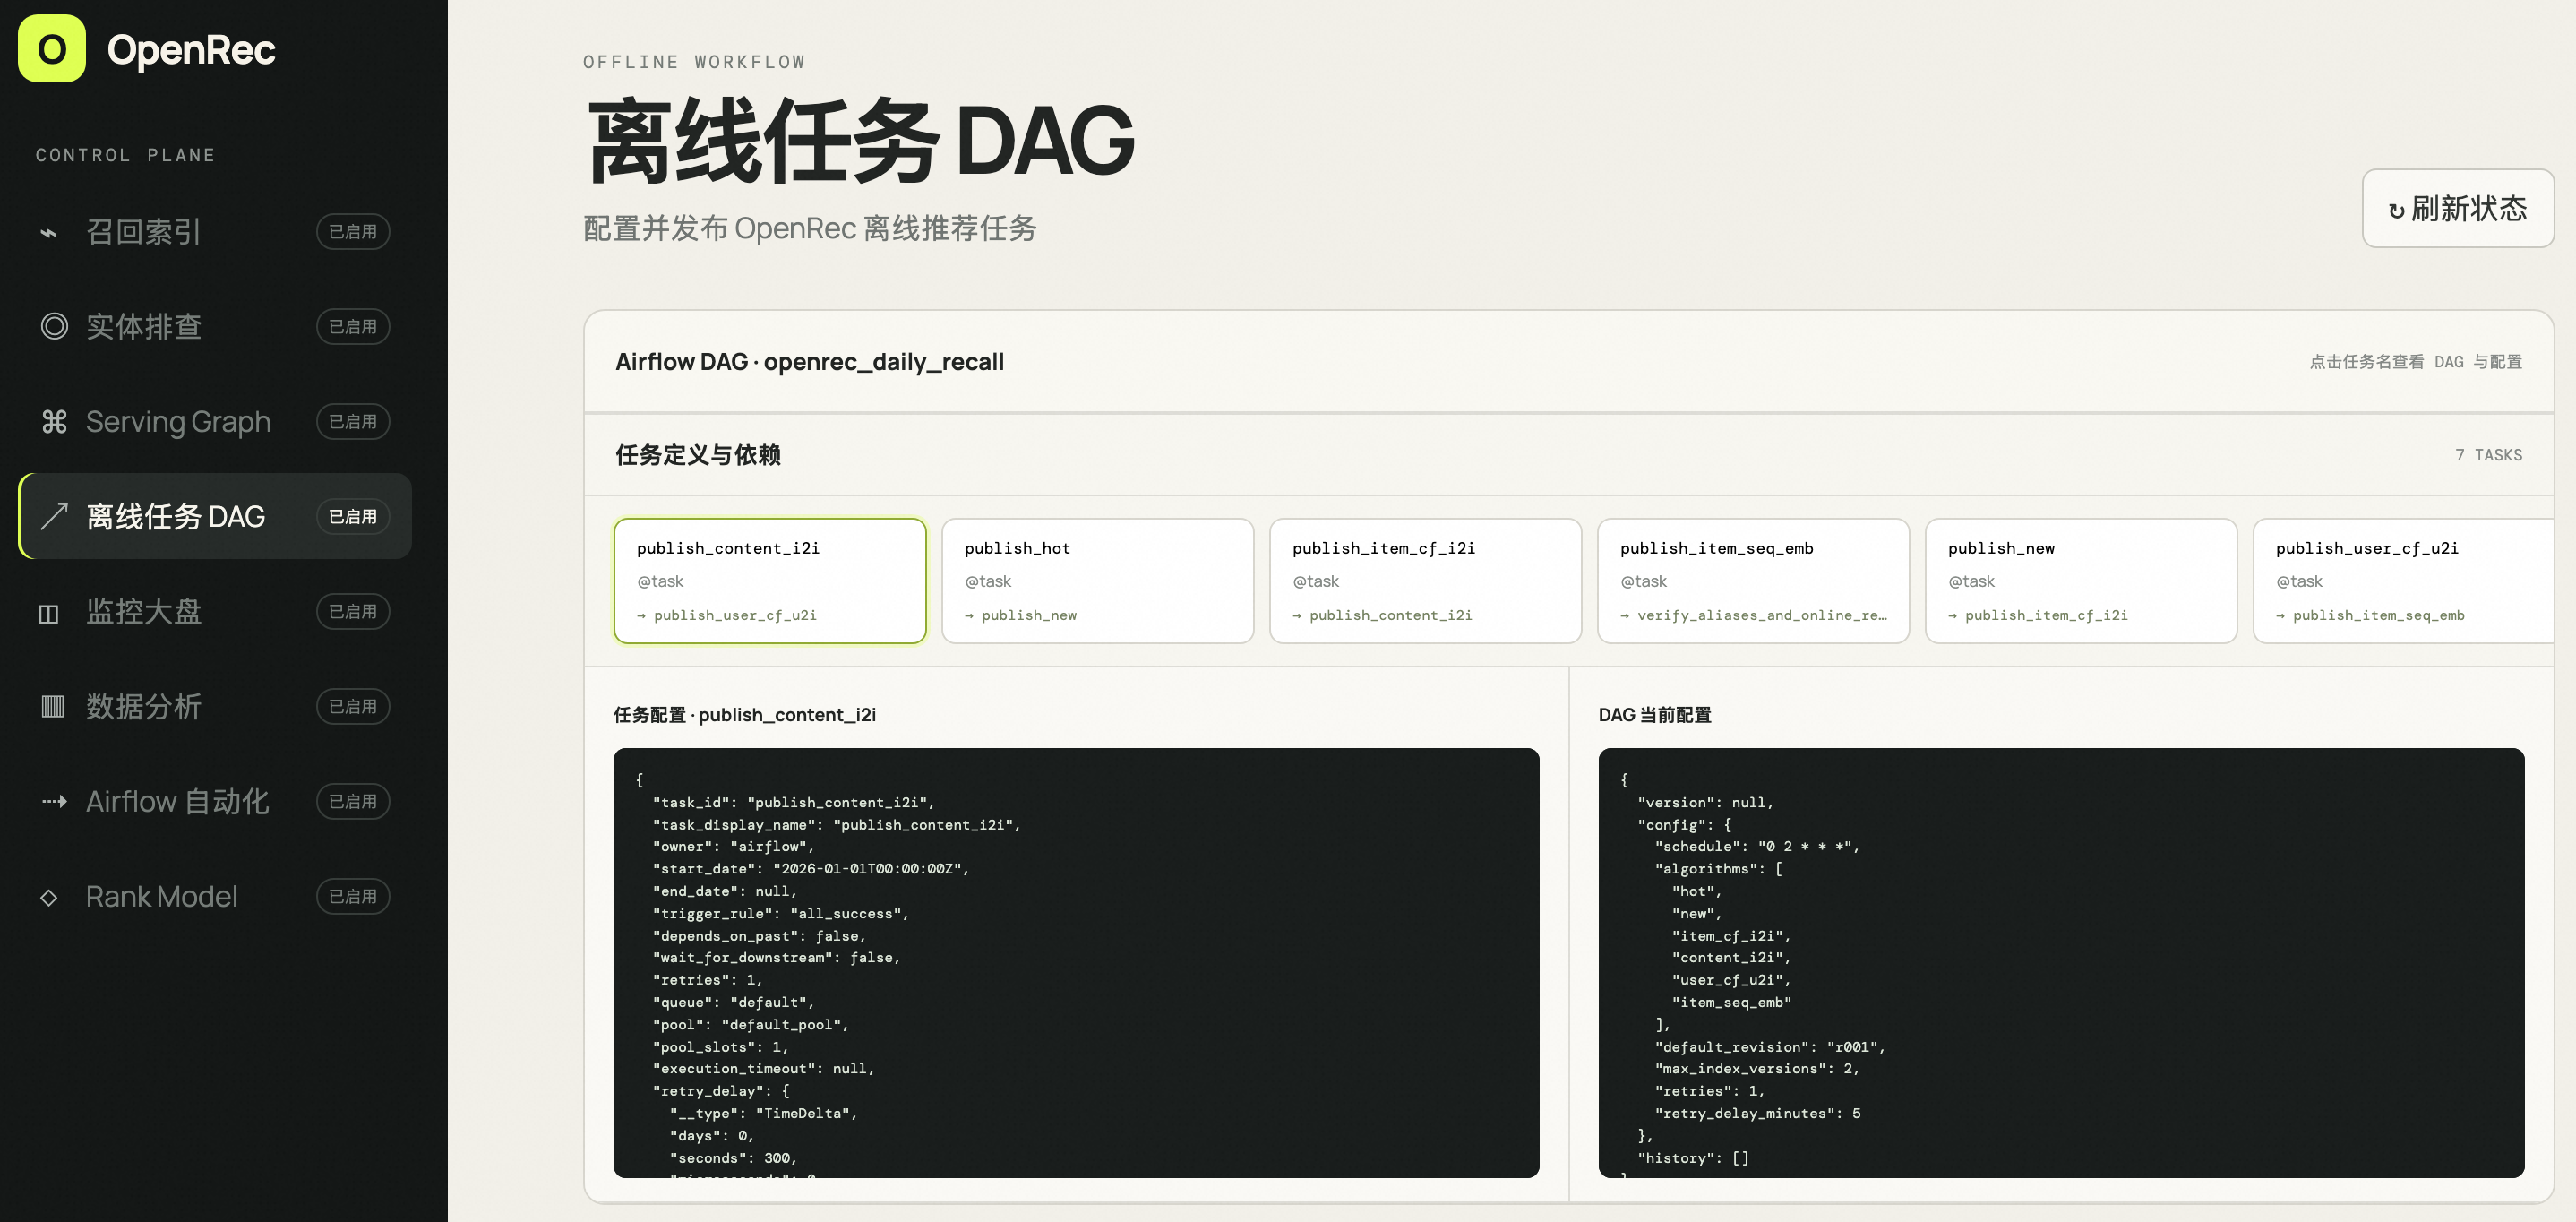Click the 数据分析 bars icon
This screenshot has height=1222, width=2576.
52,707
